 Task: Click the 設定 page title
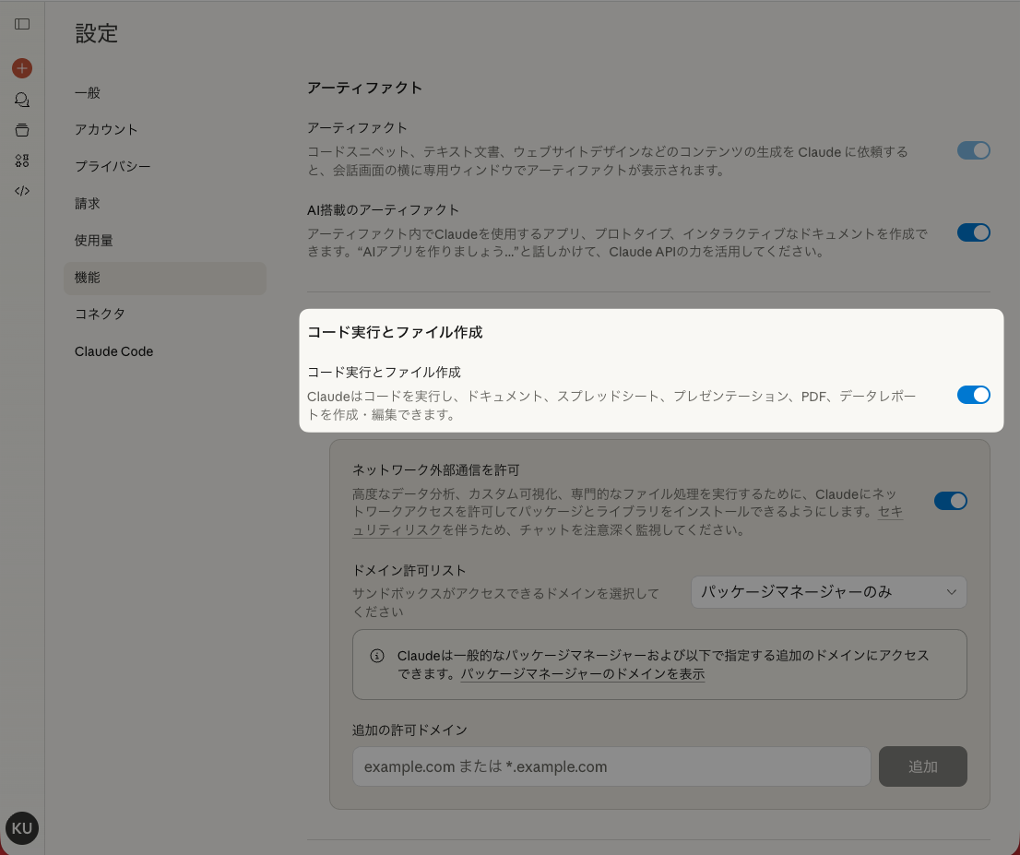click(96, 34)
